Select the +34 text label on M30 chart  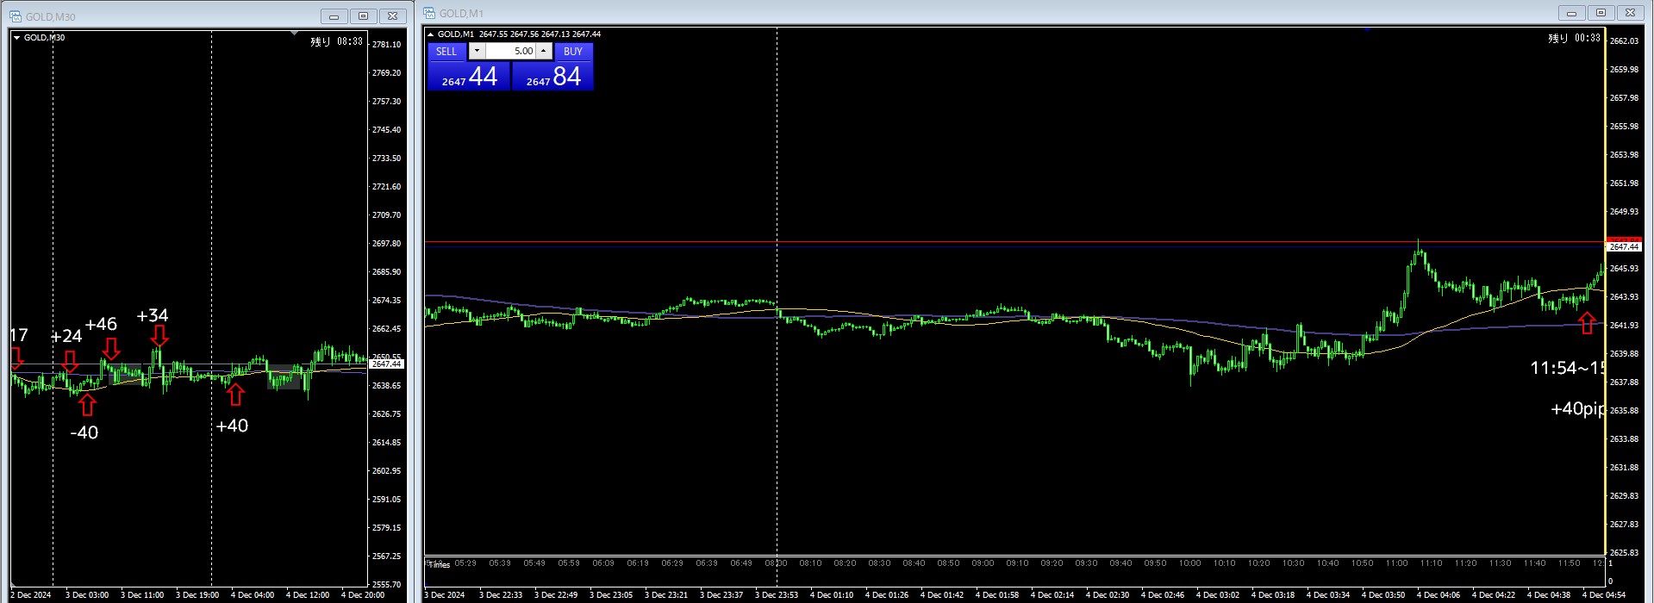click(153, 316)
